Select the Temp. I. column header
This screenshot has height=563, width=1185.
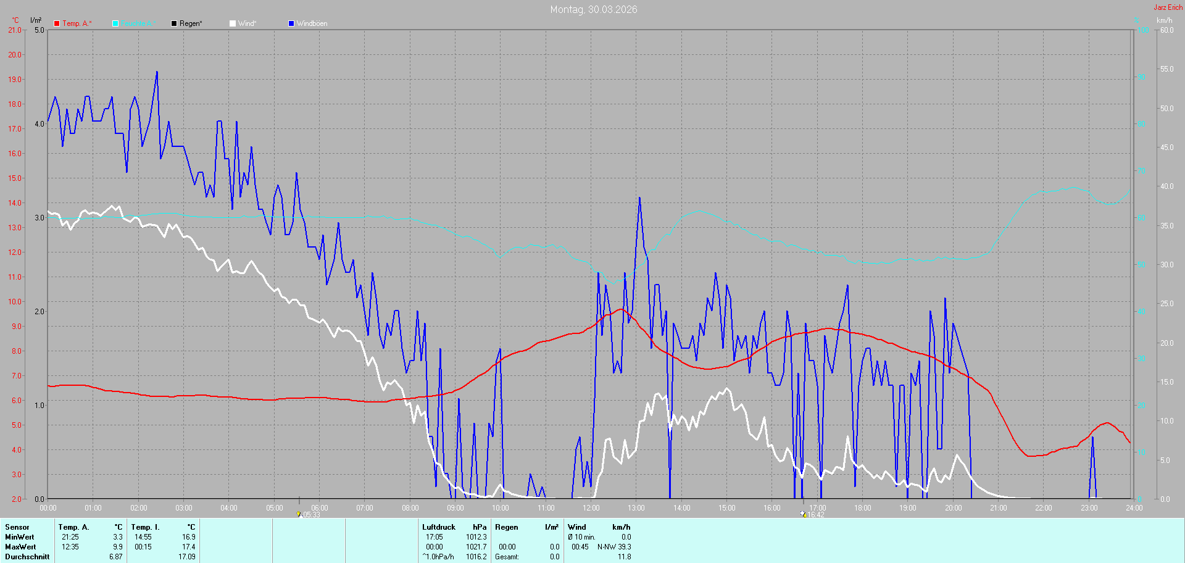(x=145, y=527)
